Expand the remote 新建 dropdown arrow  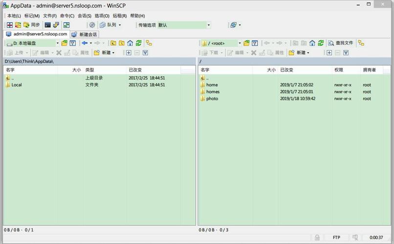click(308, 53)
